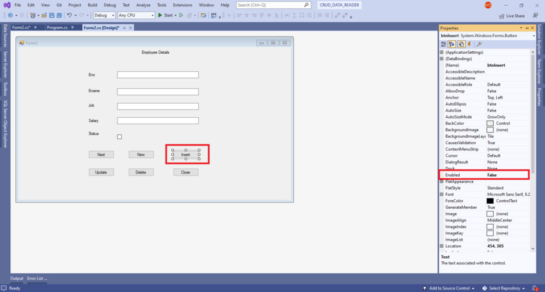
Task: Save the current file with floppy icon
Action: point(52,15)
